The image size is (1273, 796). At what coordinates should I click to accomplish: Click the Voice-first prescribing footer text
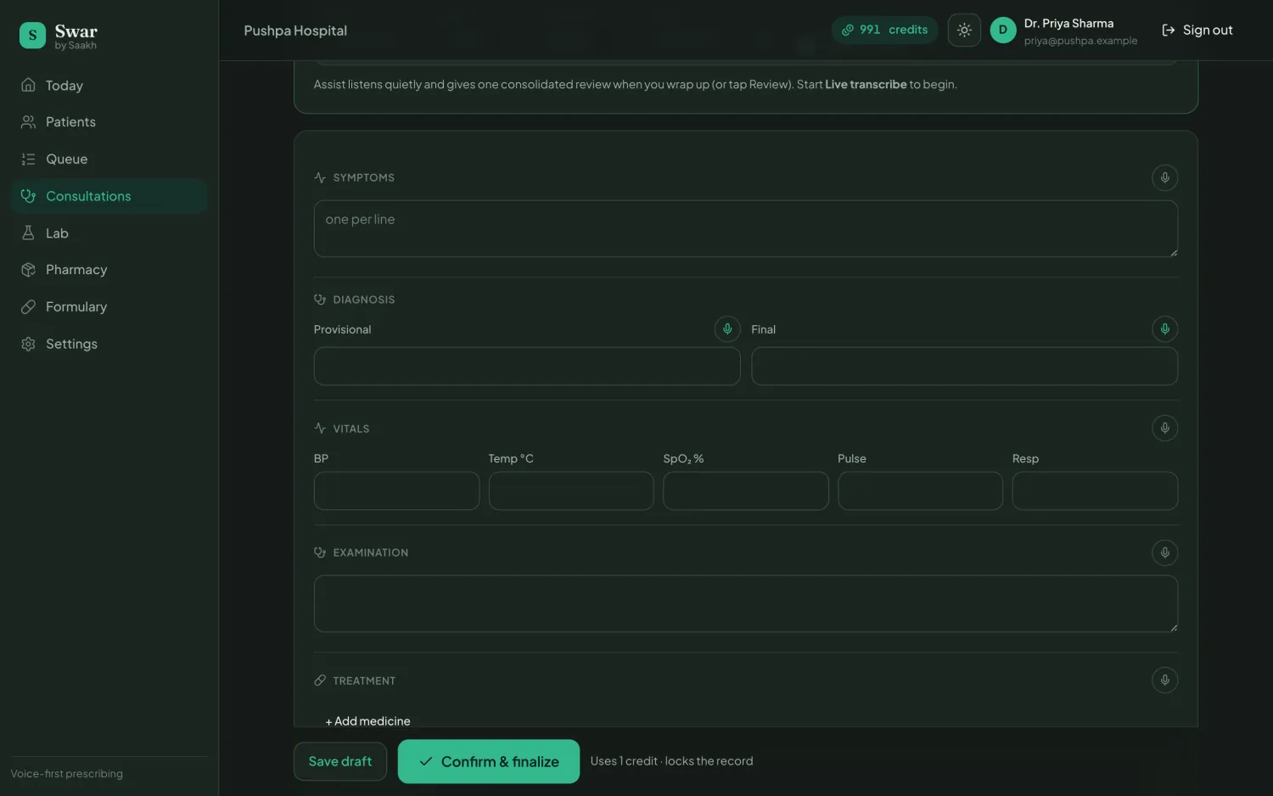[67, 774]
